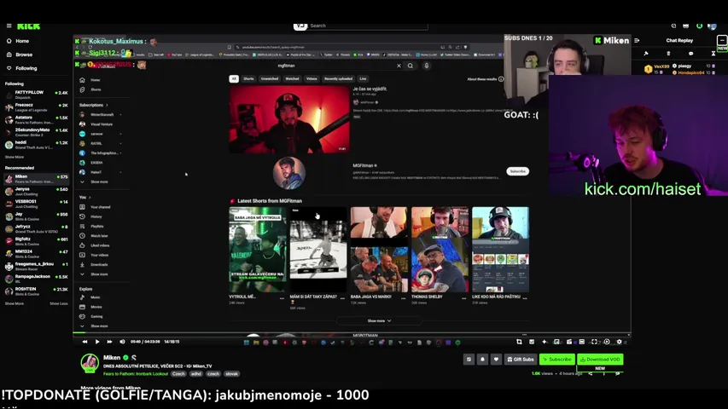Image resolution: width=728 pixels, height=409 pixels.
Task: Expand the YouTube You section chevron
Action: click(x=90, y=198)
